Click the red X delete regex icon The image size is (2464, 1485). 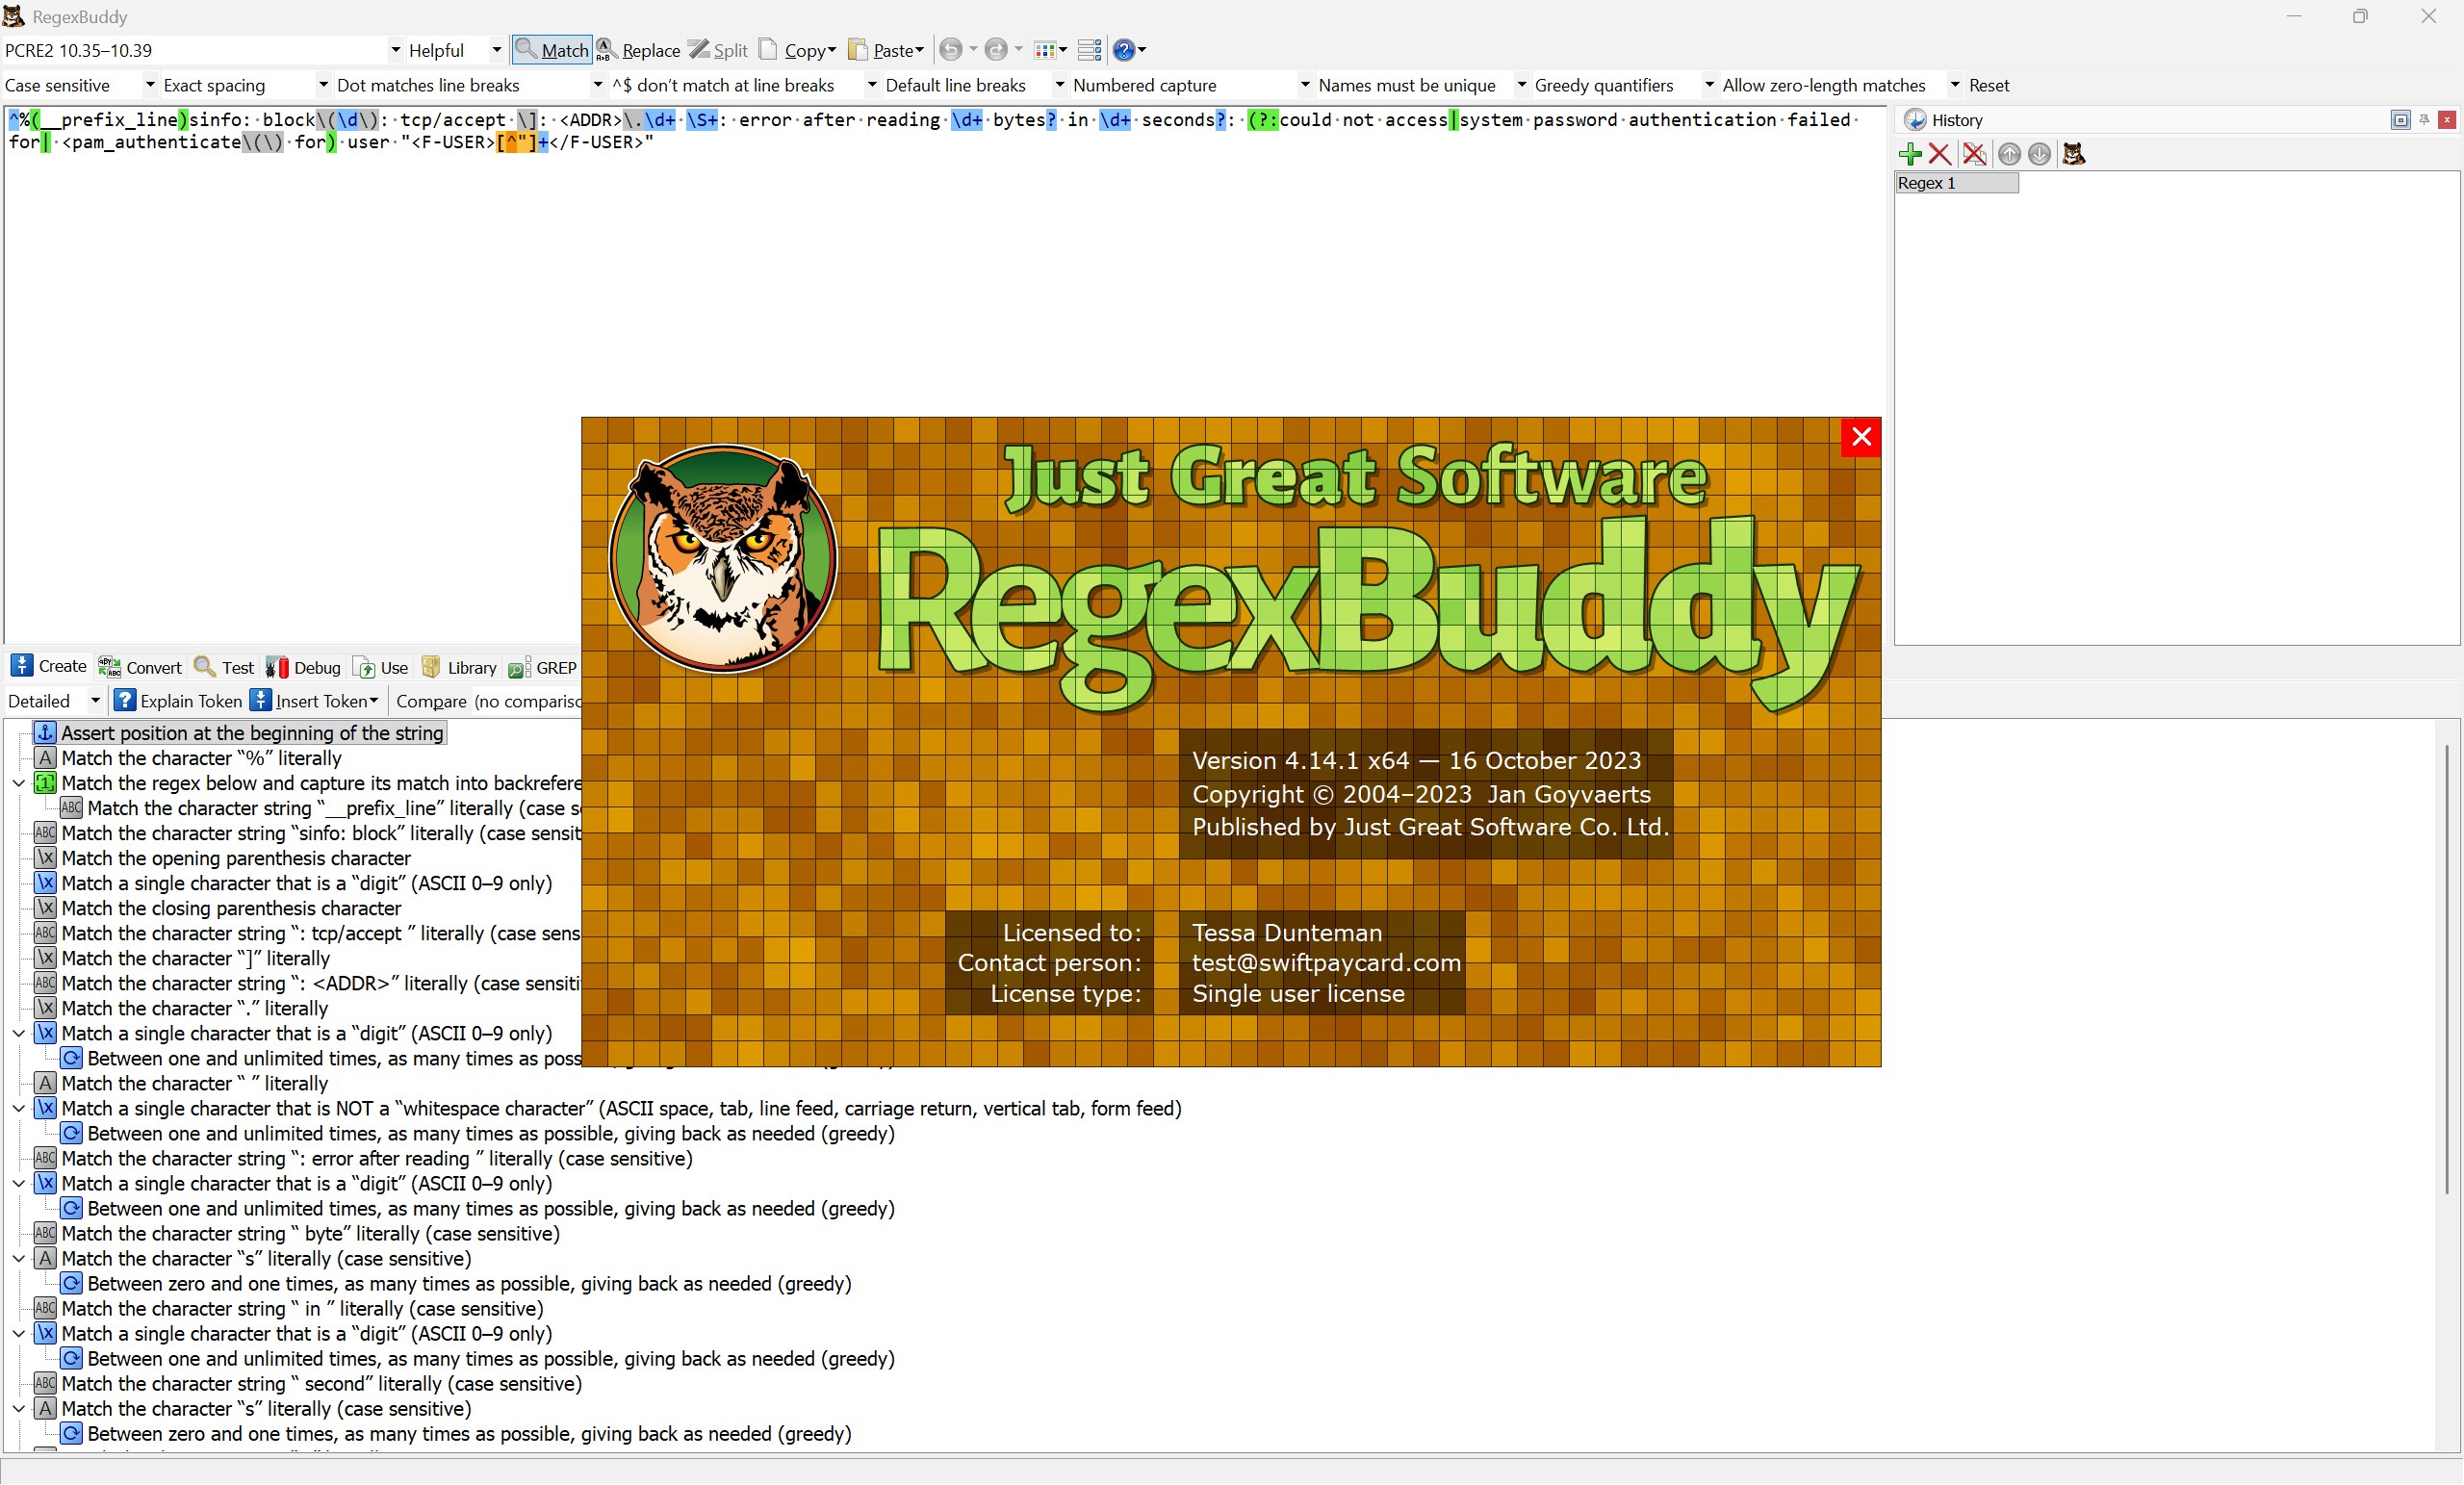[1940, 154]
